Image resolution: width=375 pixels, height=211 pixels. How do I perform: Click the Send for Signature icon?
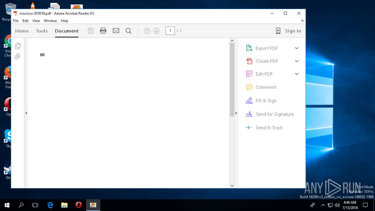249,114
